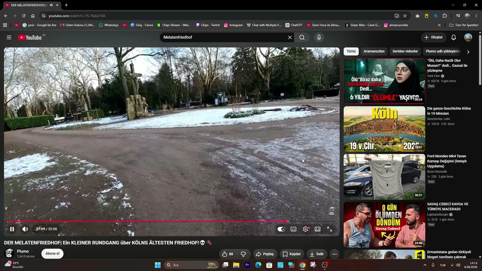Viewport: 482px width, 271px height.
Task: Open the Savaş Cebeci video thumbnail
Action: point(384,225)
